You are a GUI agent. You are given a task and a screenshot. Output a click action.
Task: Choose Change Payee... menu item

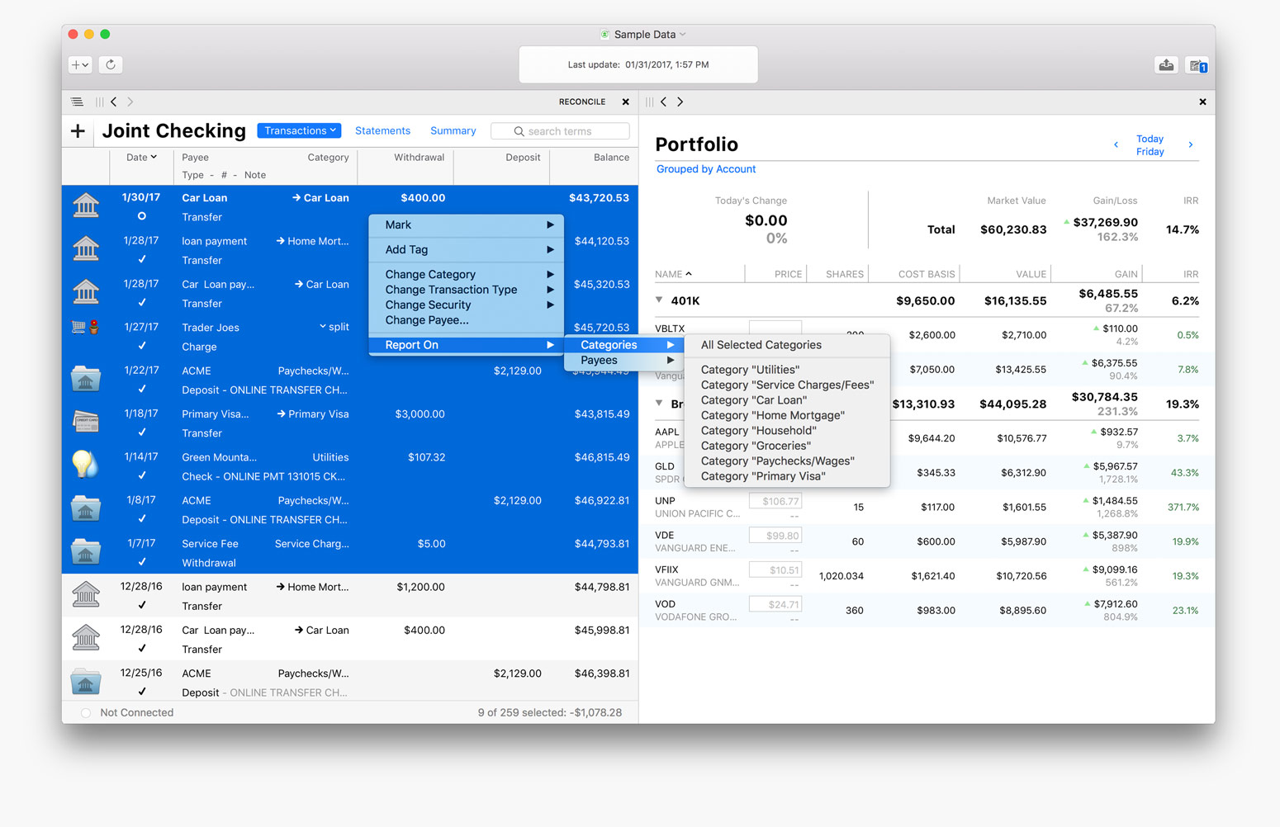[x=467, y=320]
